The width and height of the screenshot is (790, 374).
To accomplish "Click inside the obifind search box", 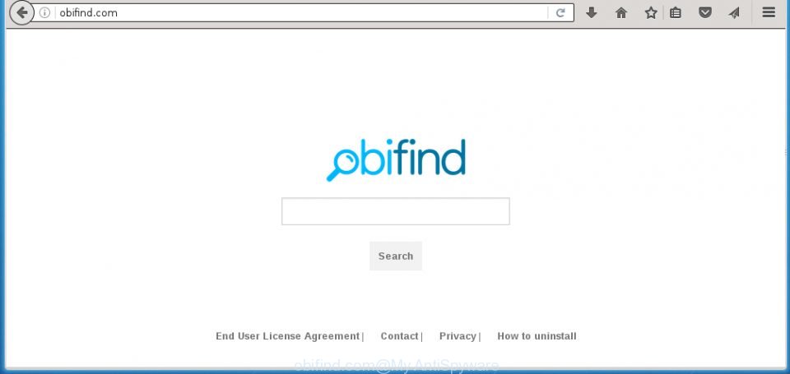I will [x=396, y=211].
